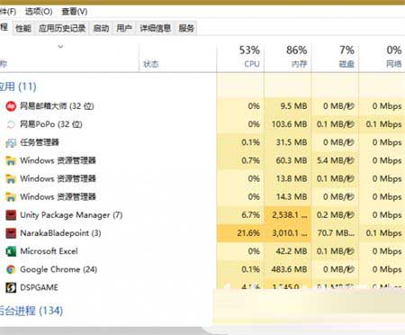Click the first Windows 资源管理器 folder icon
Image resolution: width=405 pixels, height=335 pixels.
11,160
